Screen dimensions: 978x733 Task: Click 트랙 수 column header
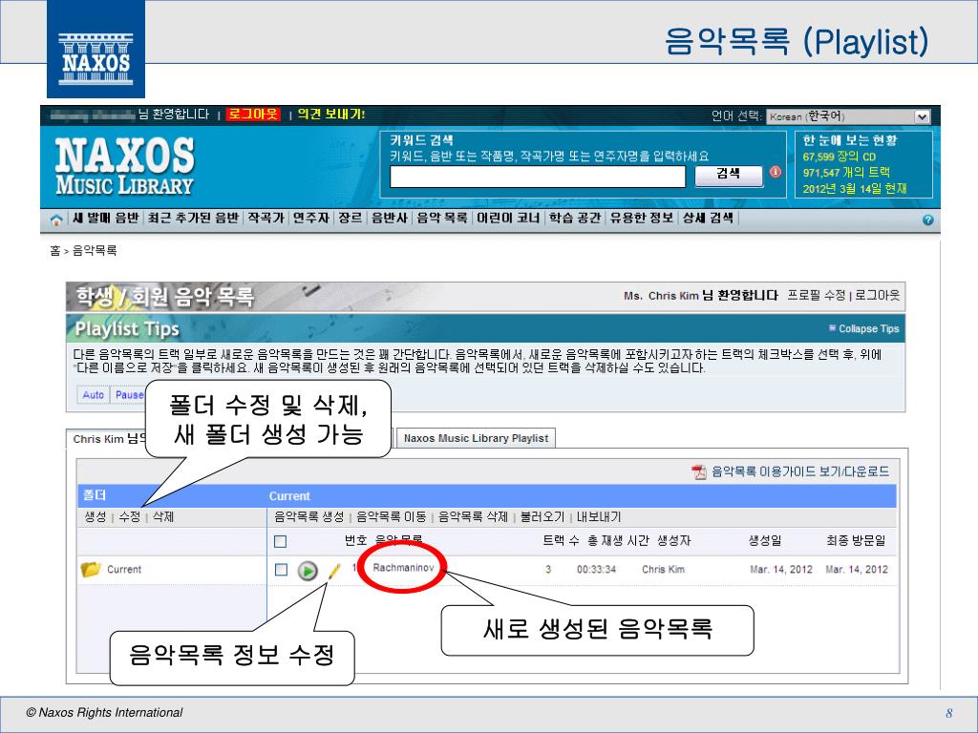(x=560, y=541)
